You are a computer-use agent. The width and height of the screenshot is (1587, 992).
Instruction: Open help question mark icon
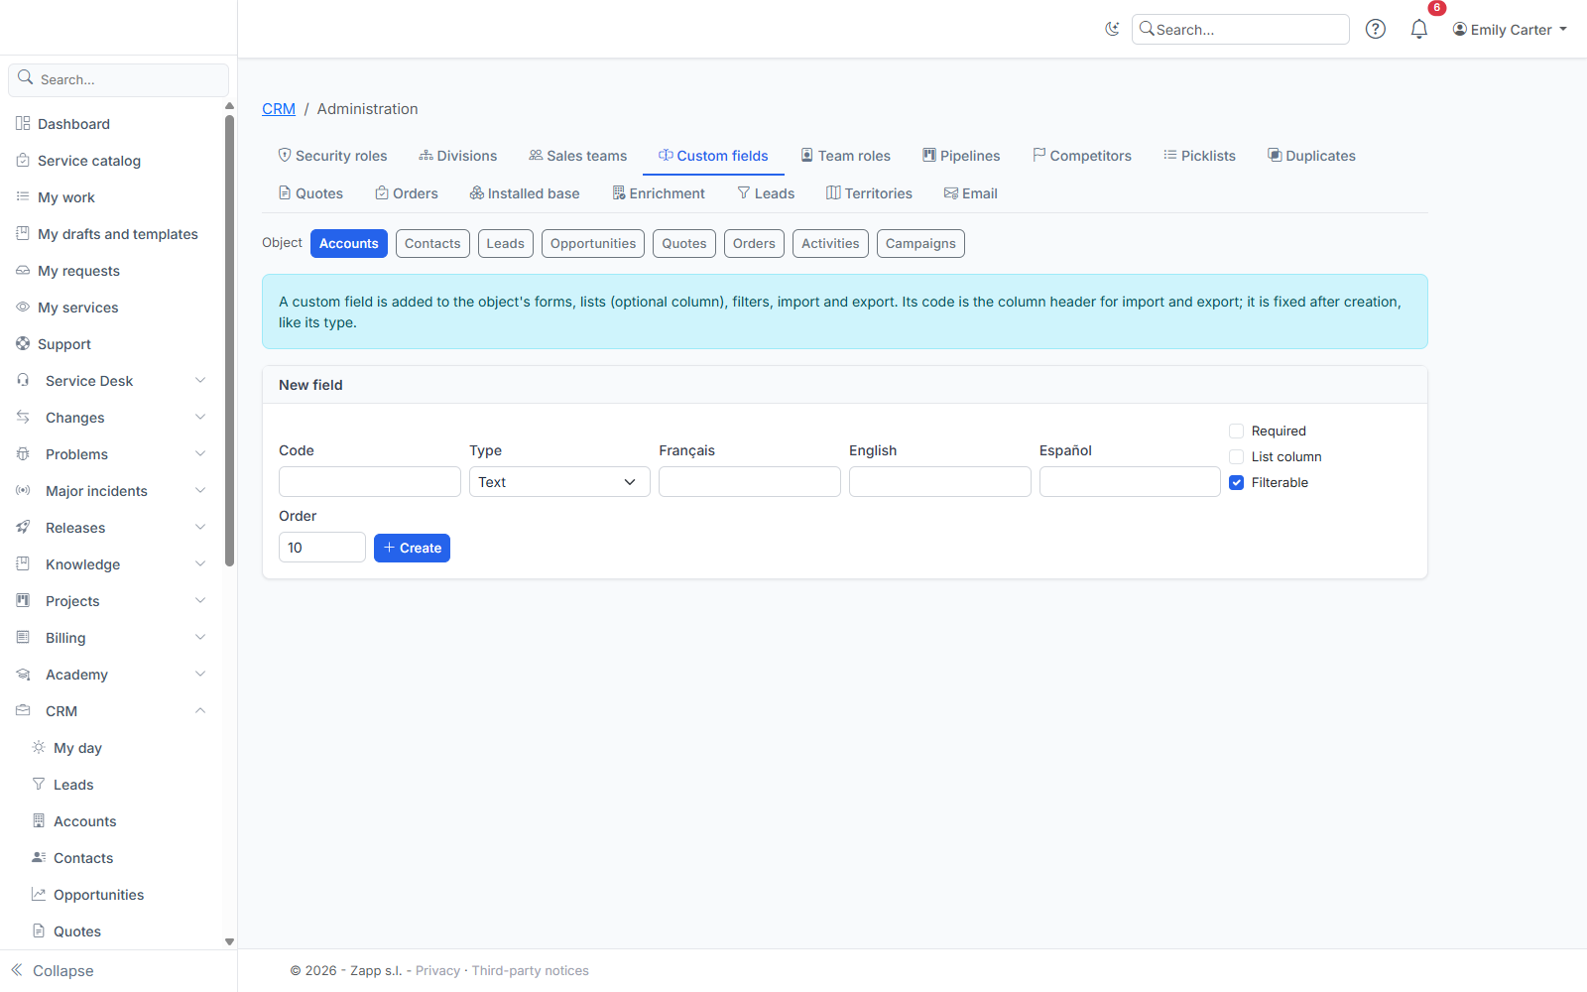pyautogui.click(x=1375, y=29)
